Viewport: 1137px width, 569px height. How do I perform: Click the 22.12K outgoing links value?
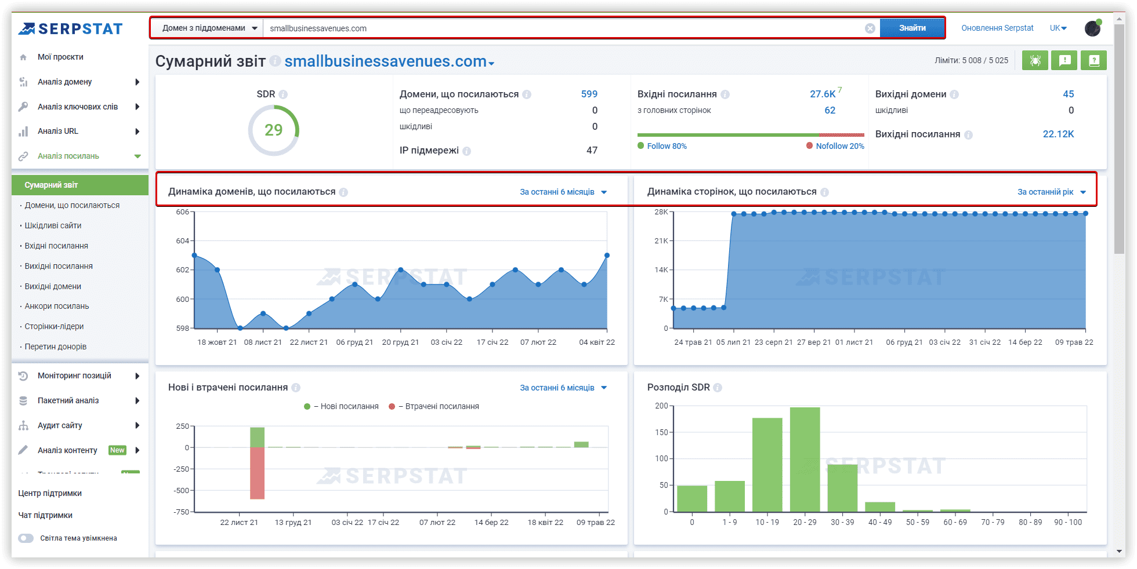[1059, 134]
